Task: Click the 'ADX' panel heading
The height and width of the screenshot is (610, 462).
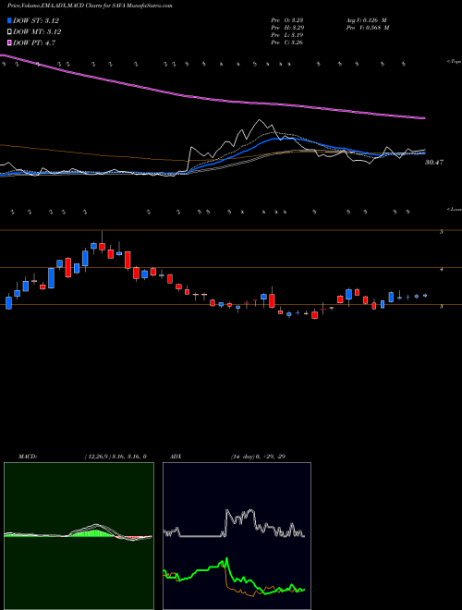Action: (x=177, y=457)
